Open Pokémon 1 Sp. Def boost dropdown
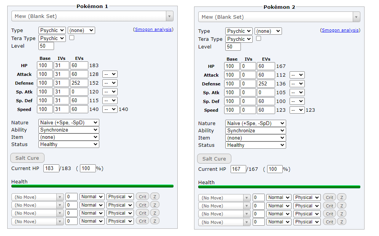The width and height of the screenshot is (379, 236). 110,100
